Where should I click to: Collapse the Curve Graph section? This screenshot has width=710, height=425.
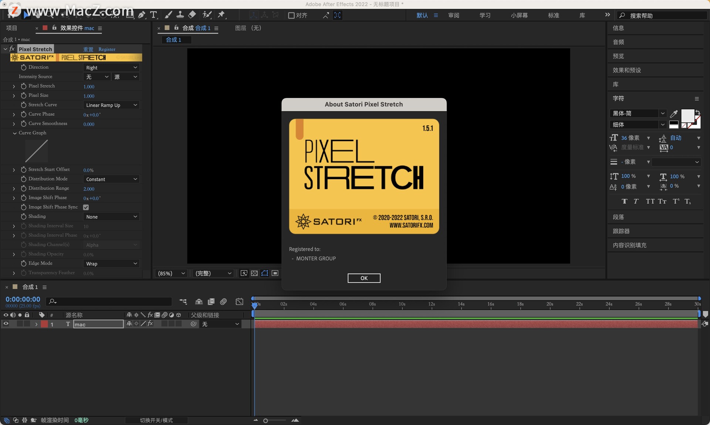14,133
